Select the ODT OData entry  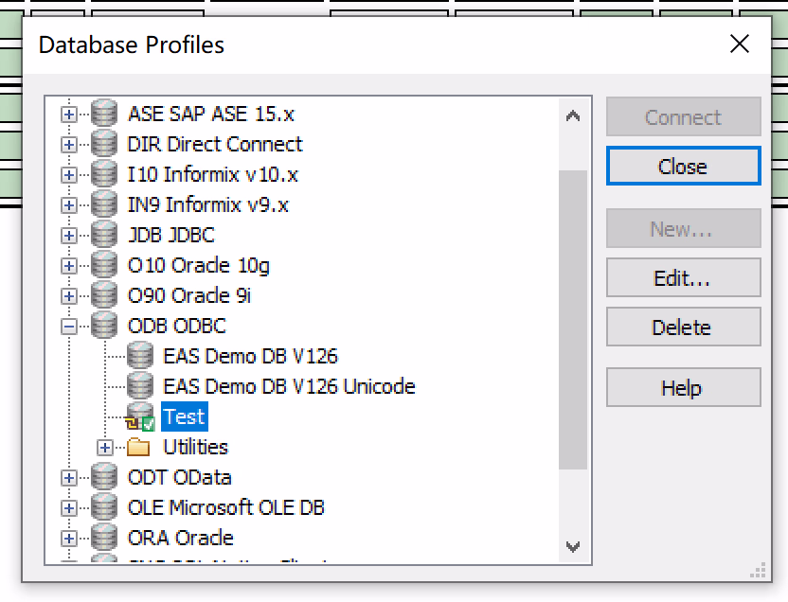tap(179, 478)
